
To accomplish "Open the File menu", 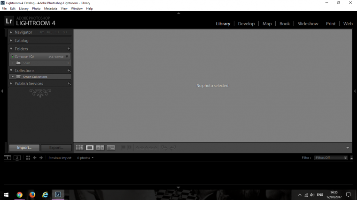I will (4, 8).
